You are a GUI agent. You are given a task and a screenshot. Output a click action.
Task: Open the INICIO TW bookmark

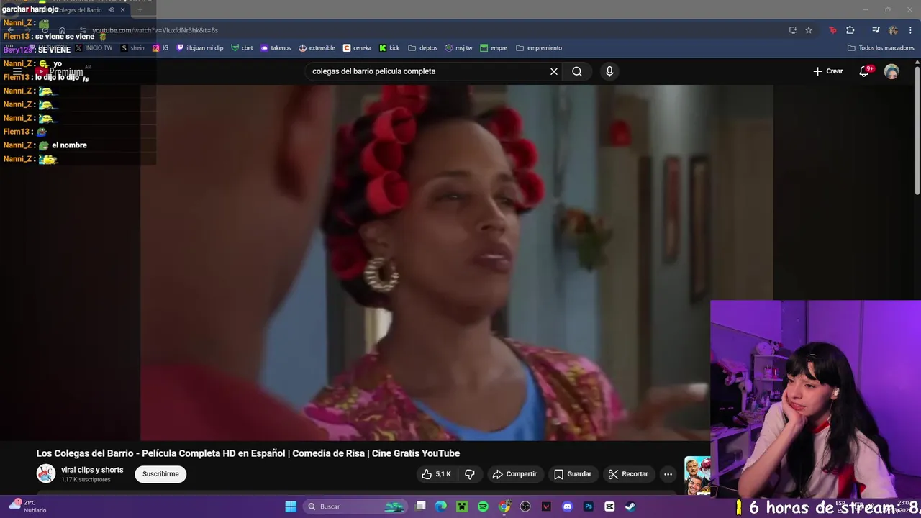[94, 48]
